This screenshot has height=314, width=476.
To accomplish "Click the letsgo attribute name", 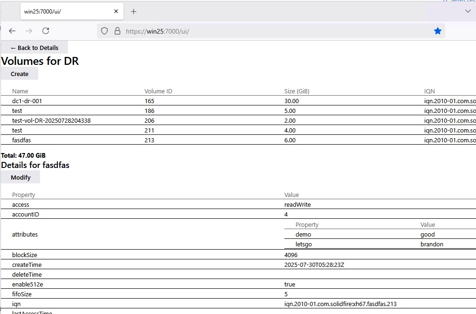I will pyautogui.click(x=304, y=244).
